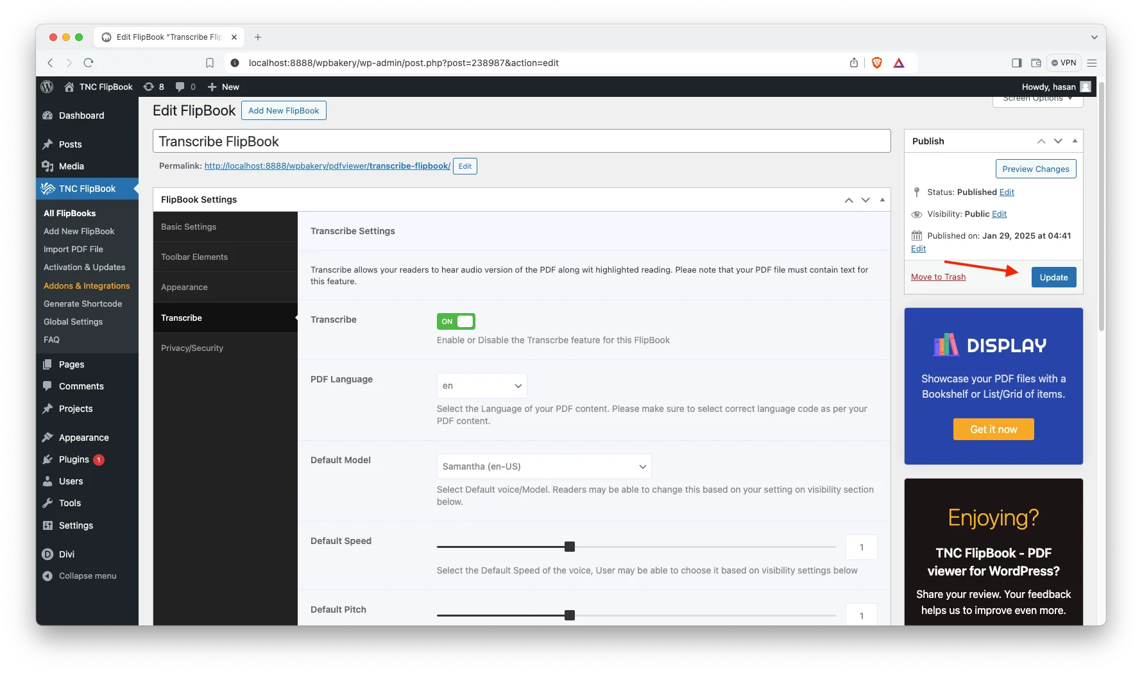Open the updates icon showing 8
Viewport: 1142px width, 673px height.
[153, 87]
